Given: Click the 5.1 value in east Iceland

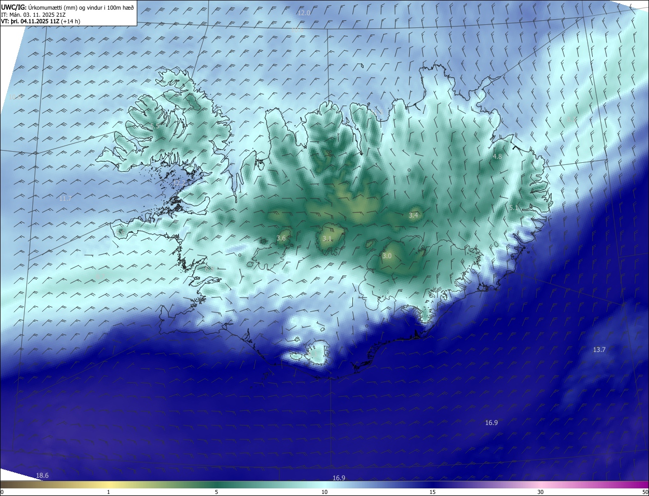Looking at the screenshot, I should (514, 207).
